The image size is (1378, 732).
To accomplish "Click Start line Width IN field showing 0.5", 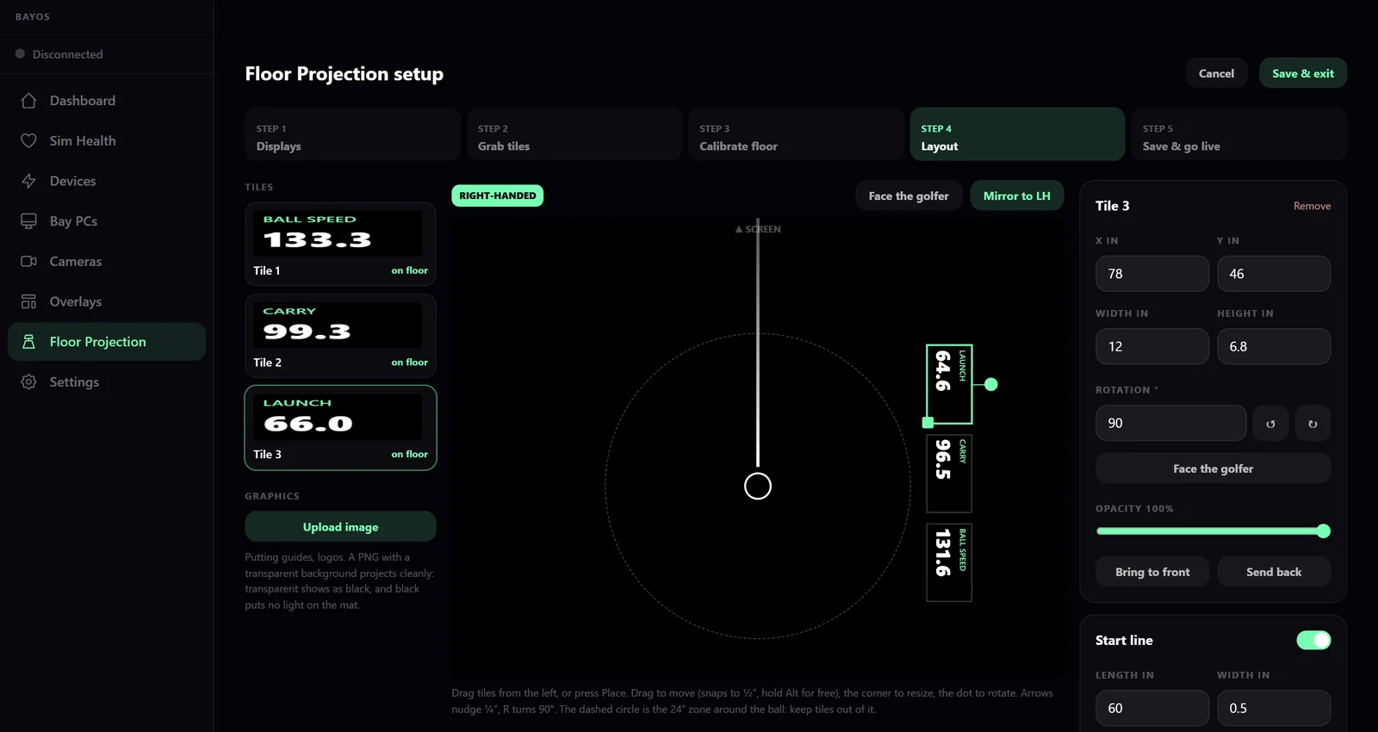I will click(1274, 708).
